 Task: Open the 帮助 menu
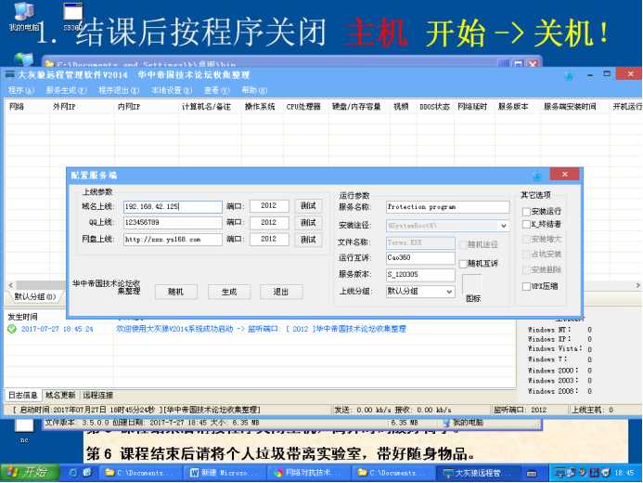pos(254,90)
